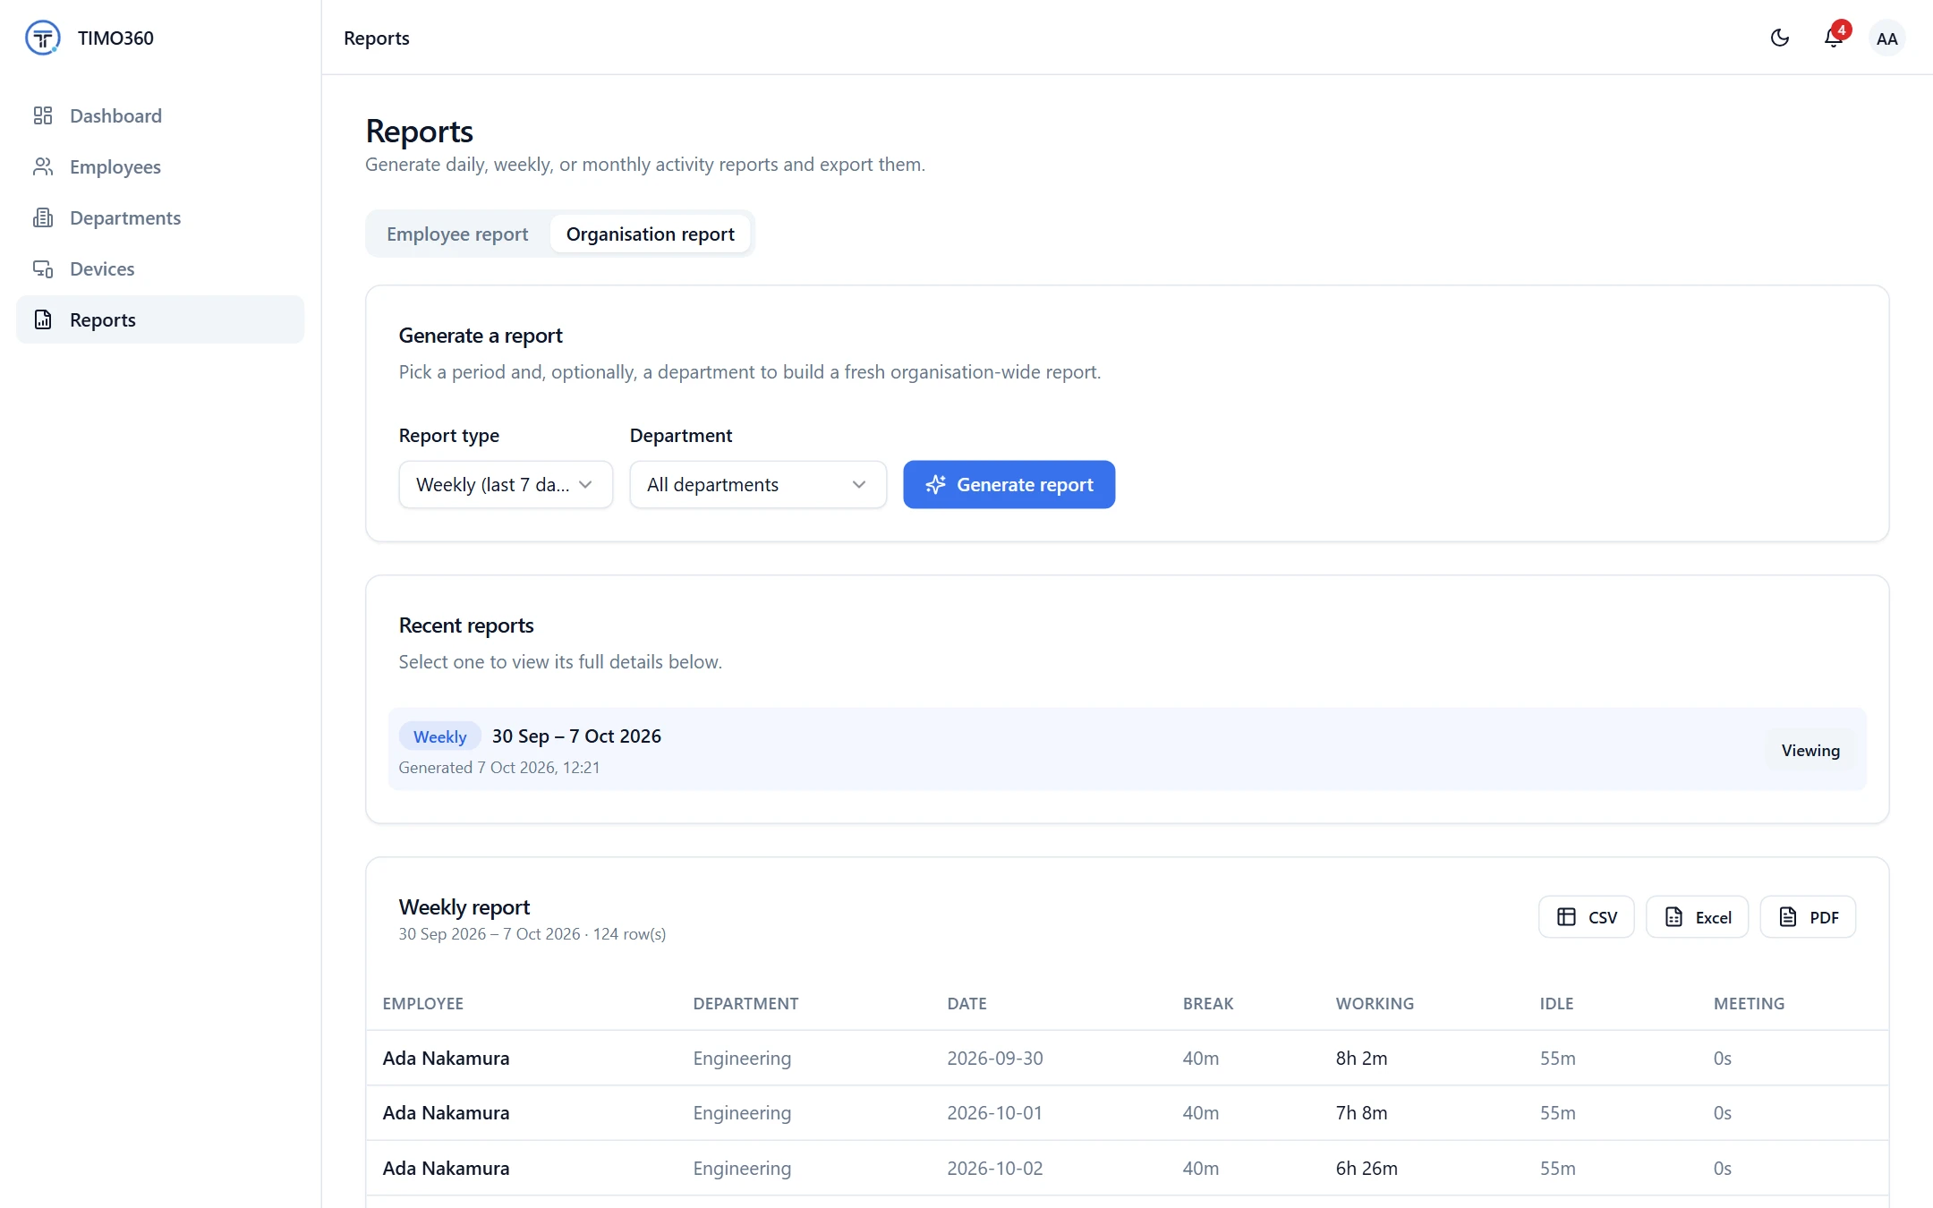
Task: Open the notifications bell
Action: click(x=1833, y=38)
